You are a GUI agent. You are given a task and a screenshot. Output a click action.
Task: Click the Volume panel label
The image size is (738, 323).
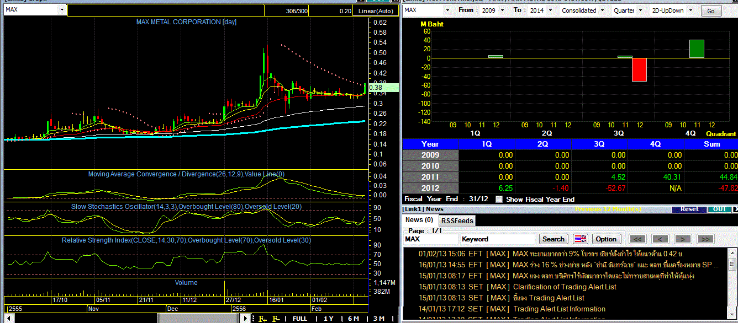[186, 283]
